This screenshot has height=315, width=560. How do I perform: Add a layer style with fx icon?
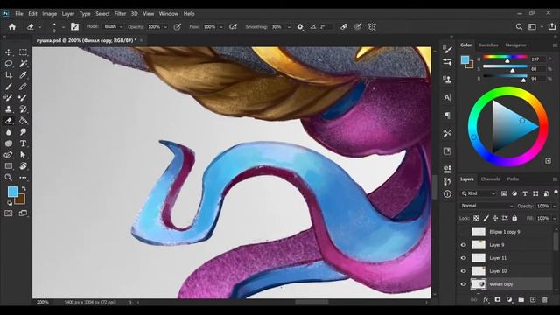coord(486,300)
